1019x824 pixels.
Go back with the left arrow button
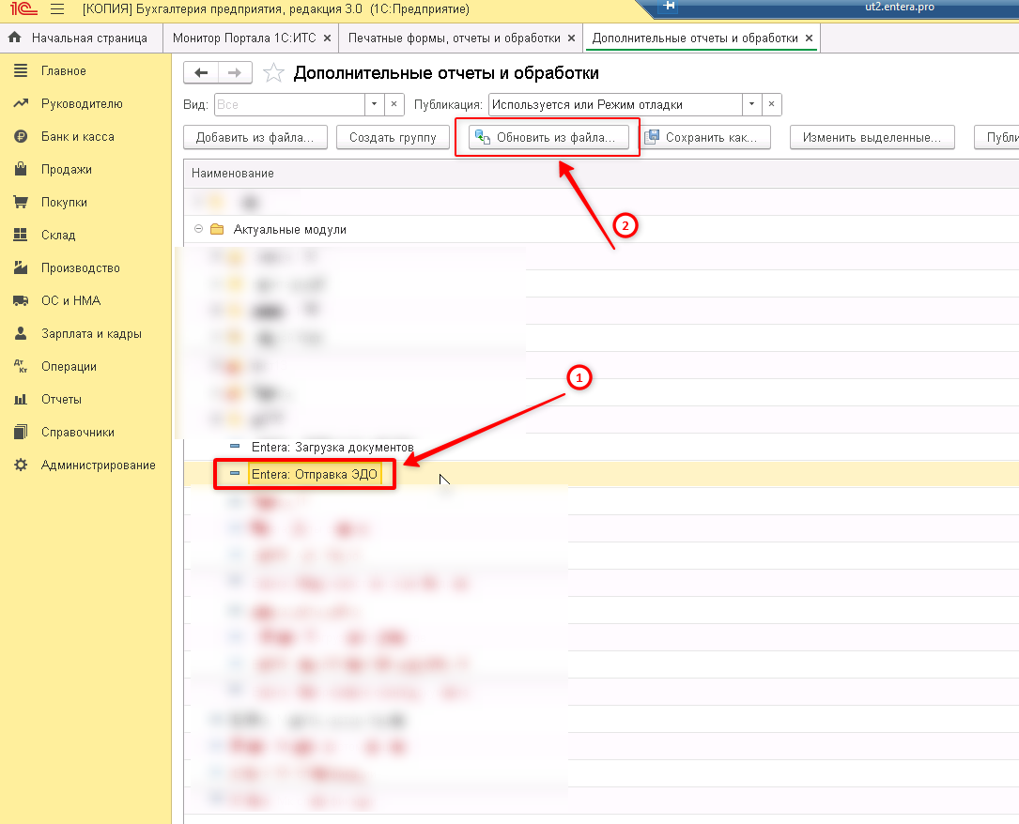pos(202,72)
